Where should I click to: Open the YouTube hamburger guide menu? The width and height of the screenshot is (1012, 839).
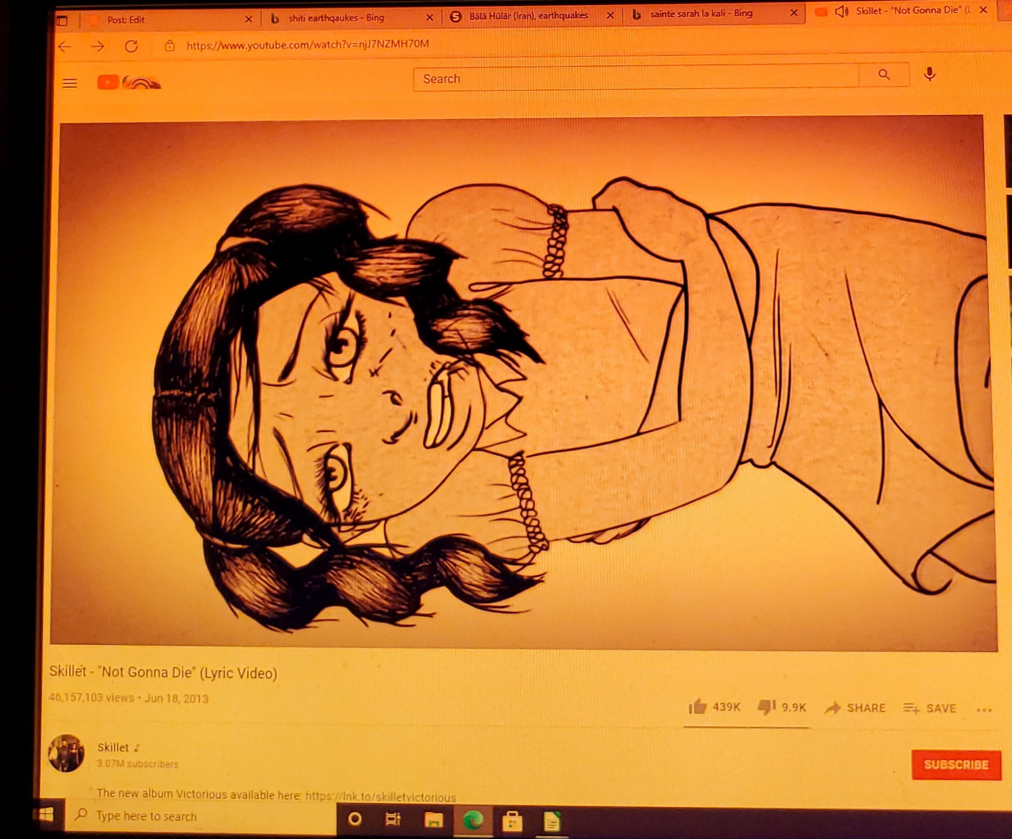click(x=70, y=83)
